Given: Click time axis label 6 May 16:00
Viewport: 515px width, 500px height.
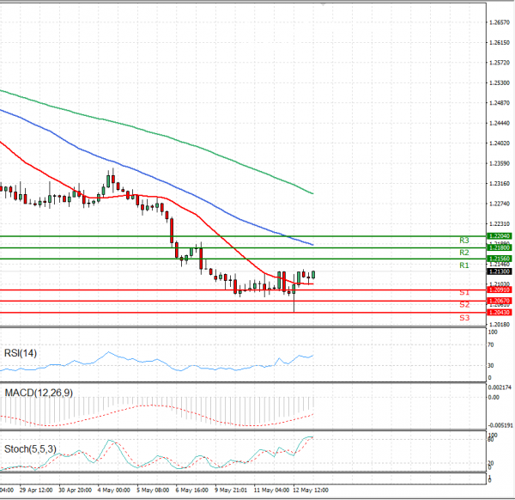Looking at the screenshot, I should [191, 491].
